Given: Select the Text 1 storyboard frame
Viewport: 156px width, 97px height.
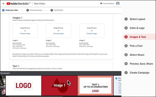Looking at the screenshot, I should (x=95, y=86).
